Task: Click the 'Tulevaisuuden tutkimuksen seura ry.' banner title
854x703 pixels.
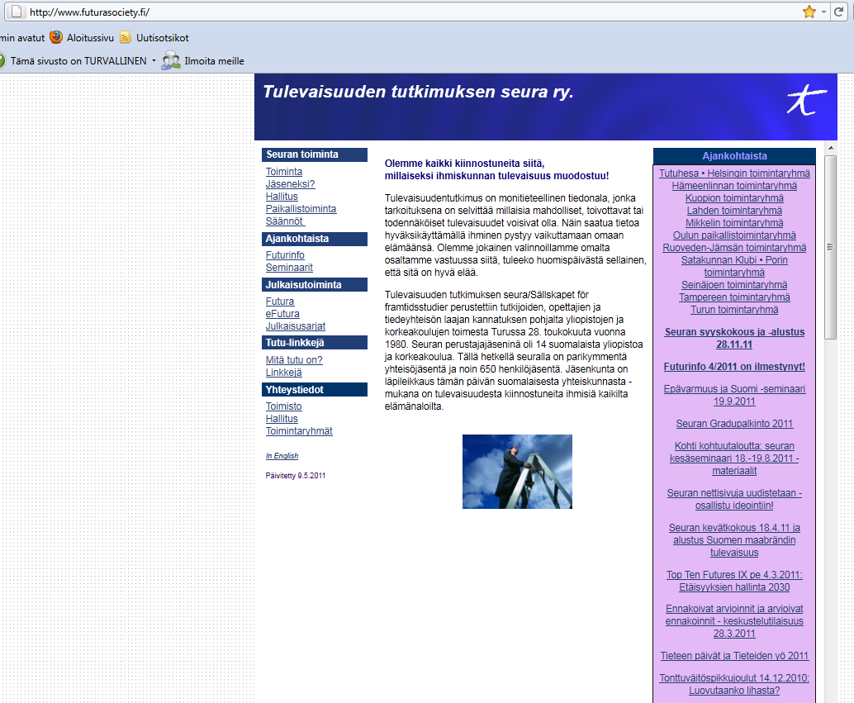Action: click(418, 92)
